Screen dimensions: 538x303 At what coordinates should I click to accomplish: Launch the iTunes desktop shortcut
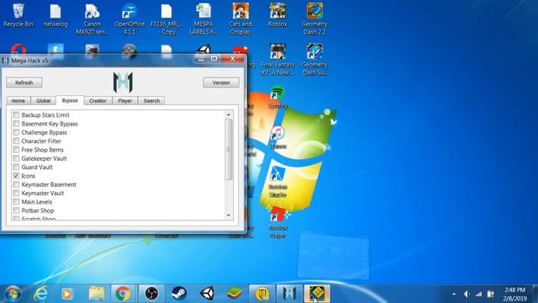277,138
